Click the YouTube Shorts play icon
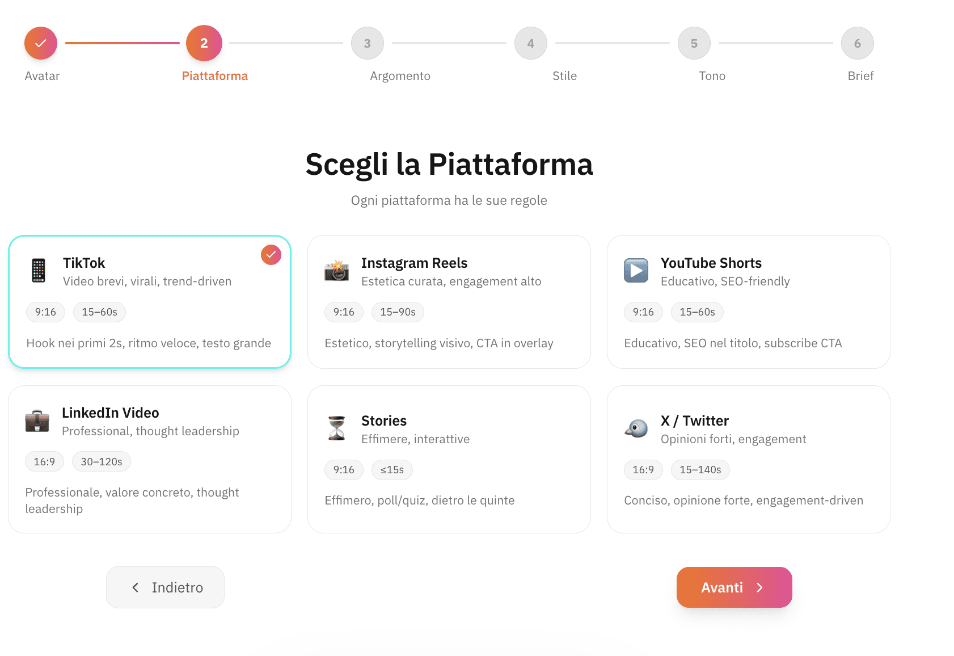The image size is (954, 656). (636, 271)
